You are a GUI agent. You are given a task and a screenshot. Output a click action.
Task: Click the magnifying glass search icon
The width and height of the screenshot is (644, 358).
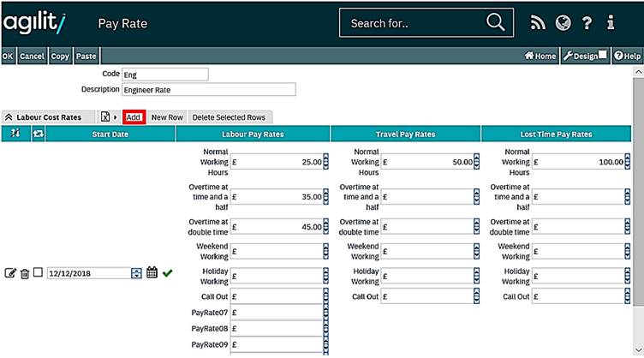pyautogui.click(x=495, y=22)
